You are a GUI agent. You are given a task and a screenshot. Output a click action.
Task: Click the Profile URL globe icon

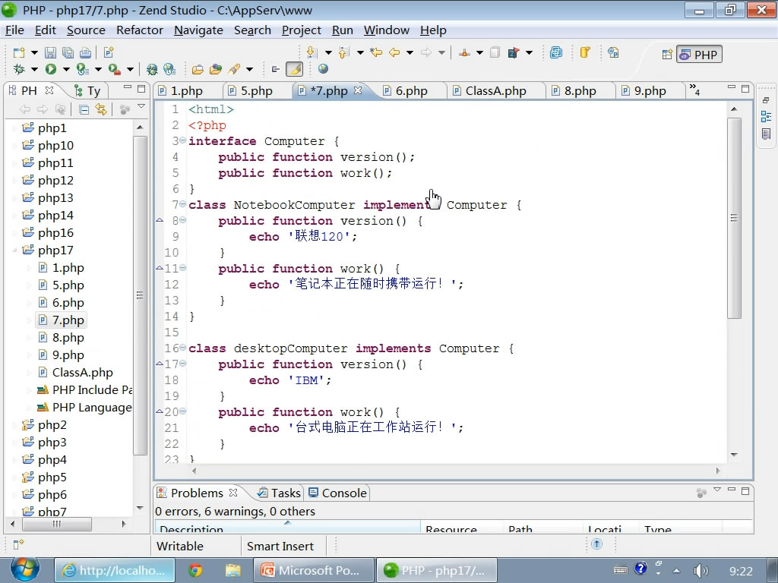coord(169,69)
